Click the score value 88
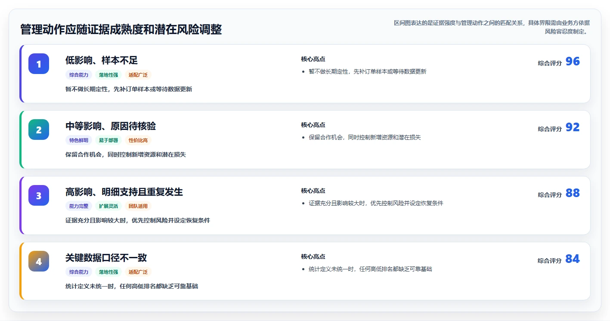610x321 pixels. (x=573, y=193)
